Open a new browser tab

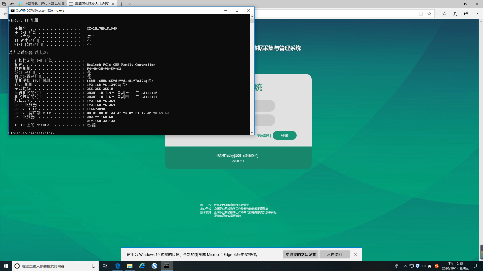click(x=121, y=4)
